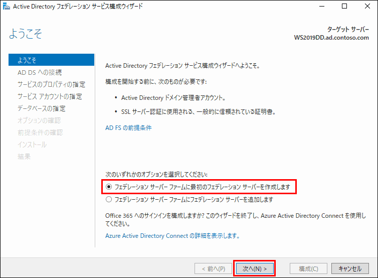Viewport: 378px width, 278px height.
Task: Click the 'ようこそ' page heading
Action: (26, 34)
